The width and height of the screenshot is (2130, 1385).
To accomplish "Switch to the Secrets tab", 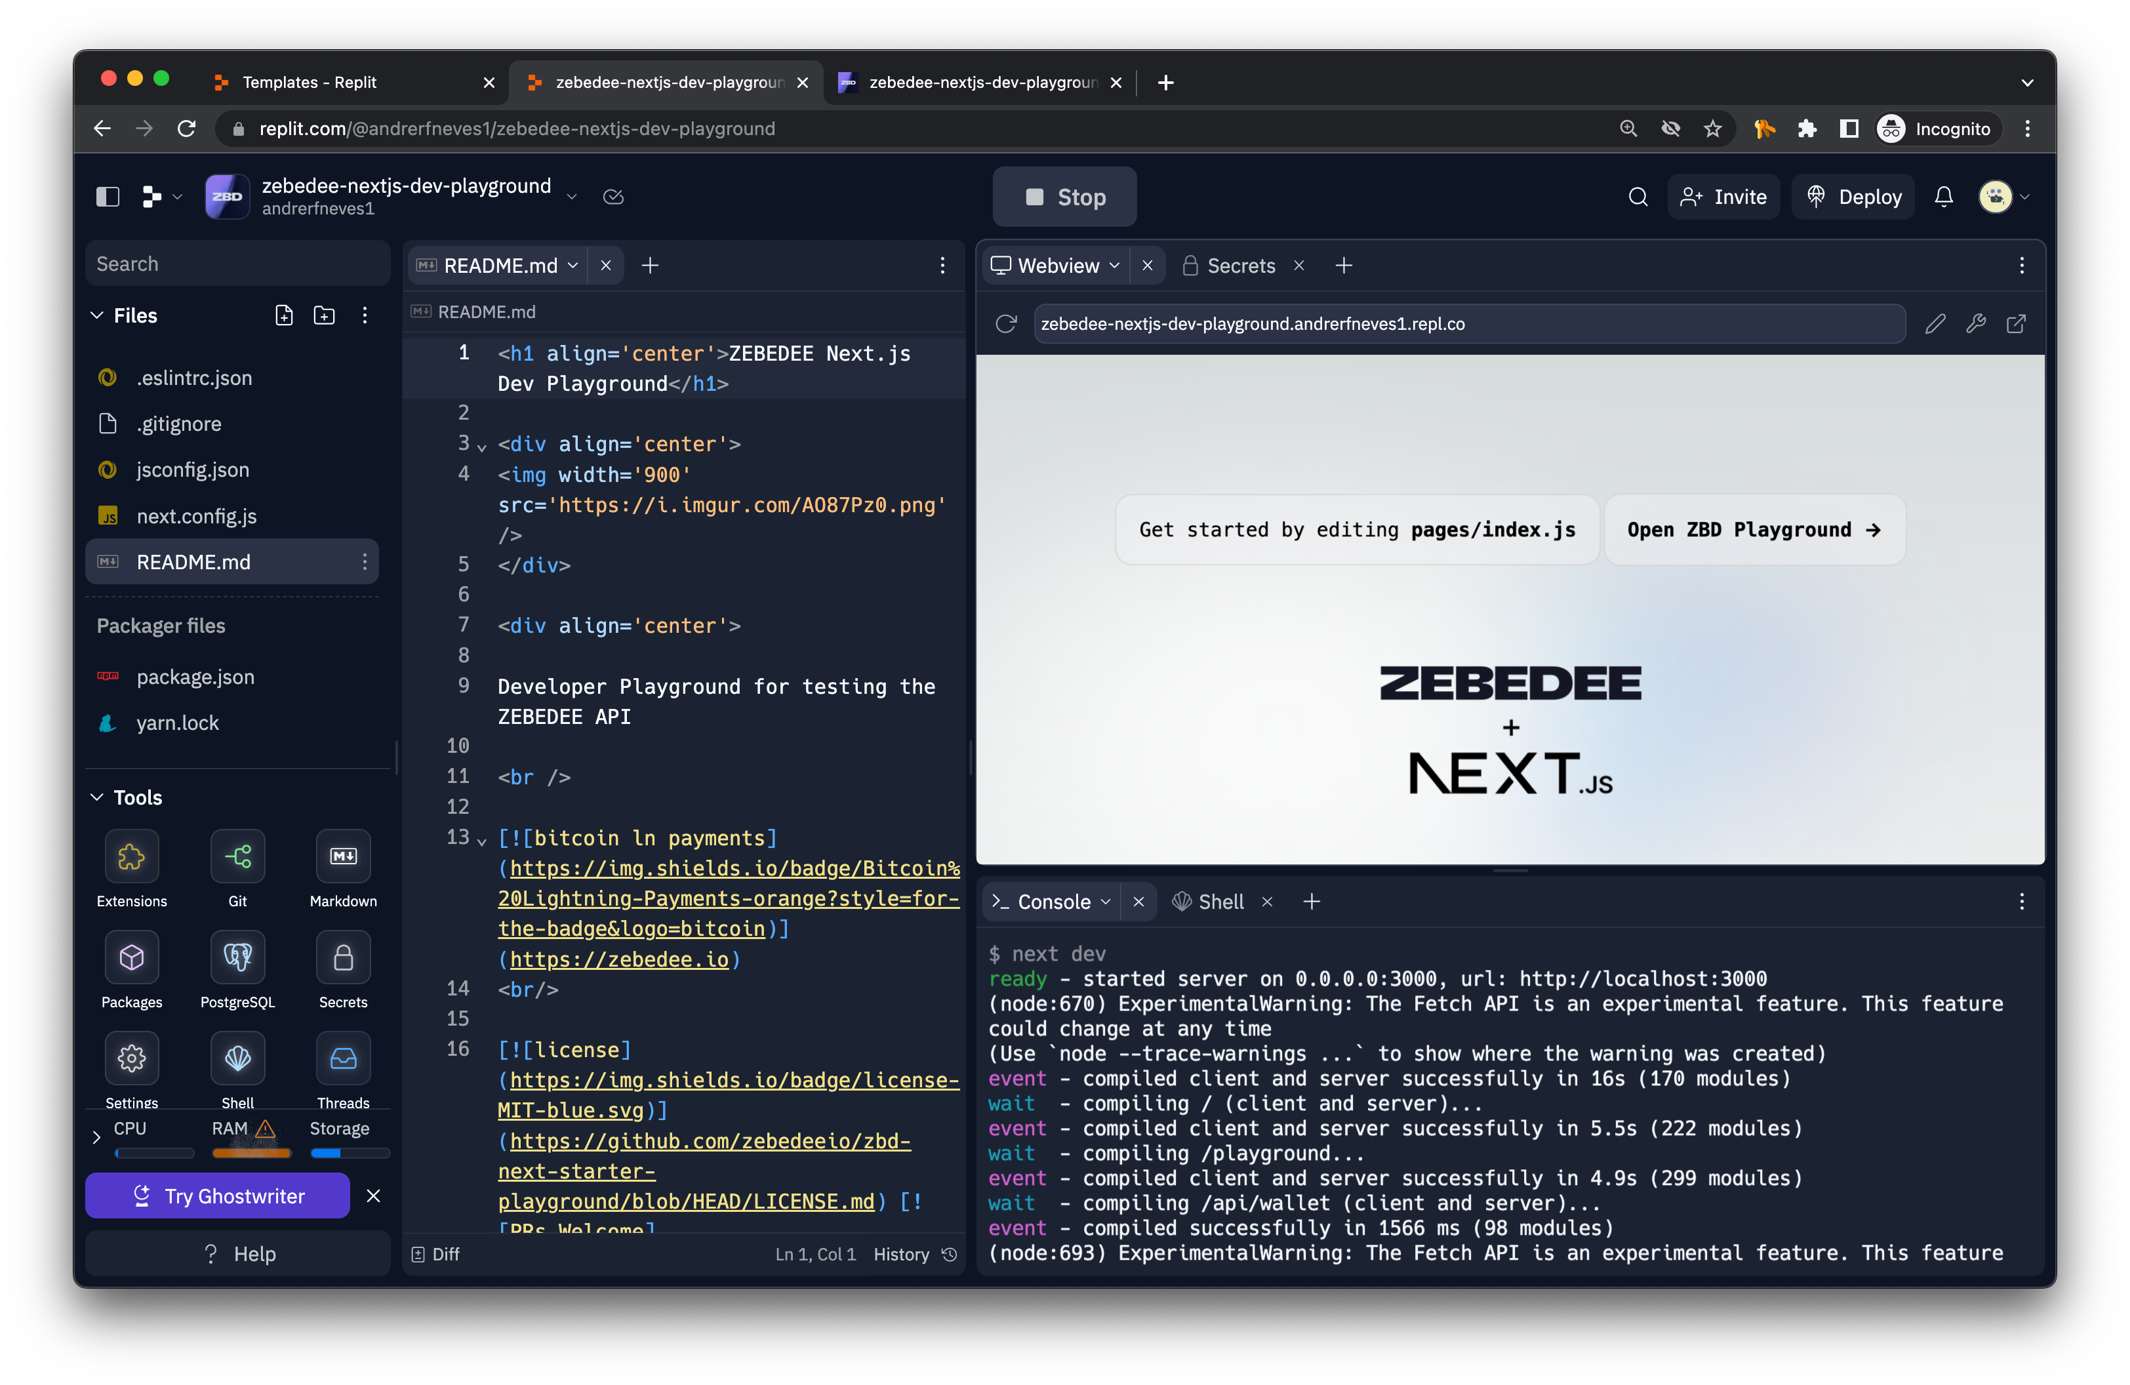I will (1229, 265).
